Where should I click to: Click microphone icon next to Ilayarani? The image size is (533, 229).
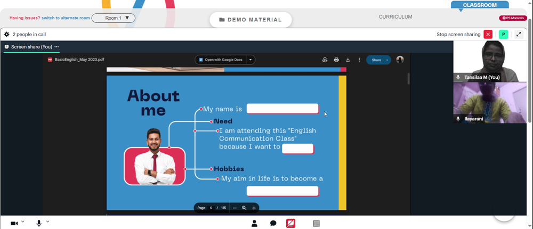tap(458, 119)
